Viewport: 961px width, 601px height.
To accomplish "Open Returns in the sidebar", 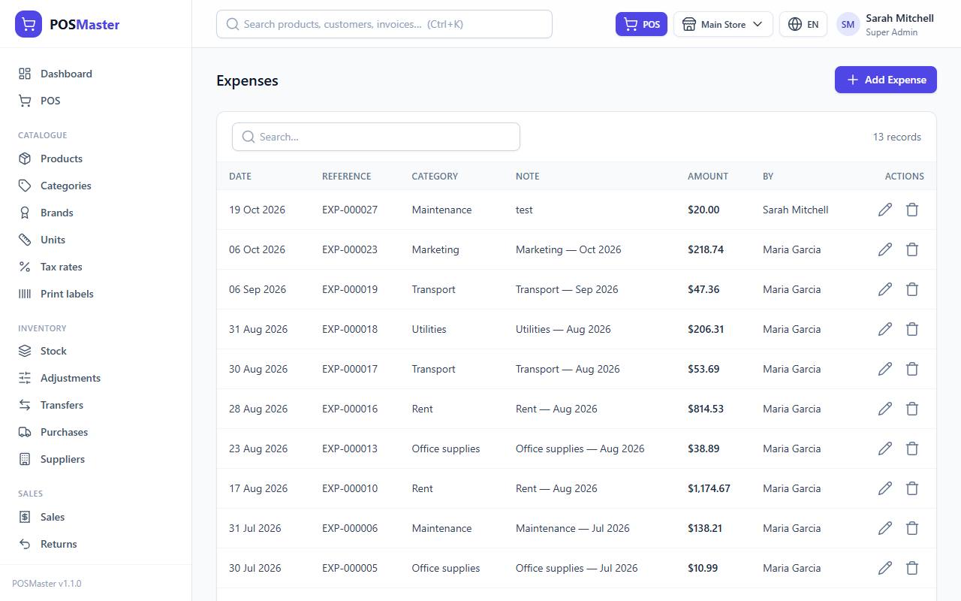I will pos(95,544).
